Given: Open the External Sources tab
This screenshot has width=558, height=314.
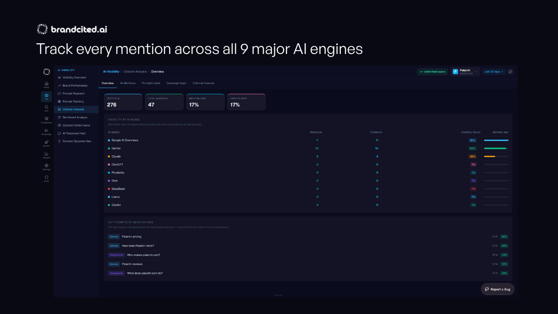Looking at the screenshot, I should tap(203, 83).
